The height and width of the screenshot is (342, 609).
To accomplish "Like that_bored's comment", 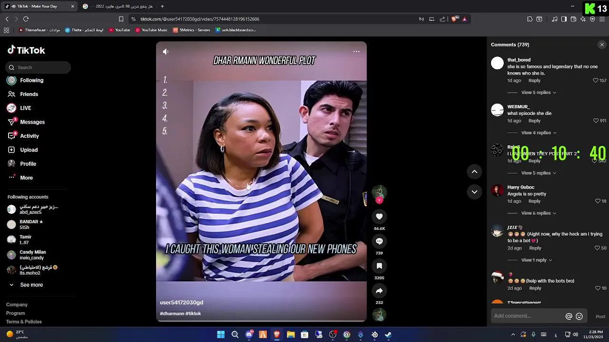I will [x=595, y=81].
